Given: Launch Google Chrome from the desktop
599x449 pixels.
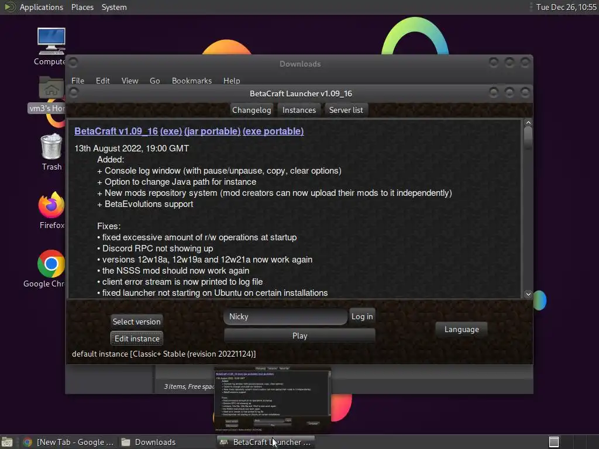Looking at the screenshot, I should (x=51, y=264).
